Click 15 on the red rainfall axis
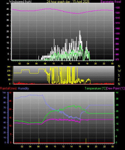 (10, 118)
